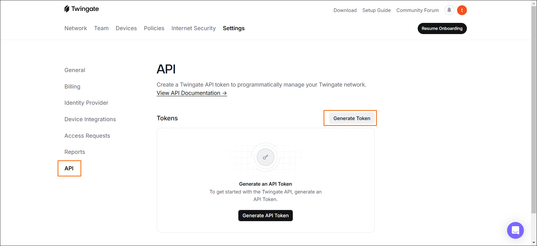
Task: Switch to the Team tab
Action: coord(101,28)
